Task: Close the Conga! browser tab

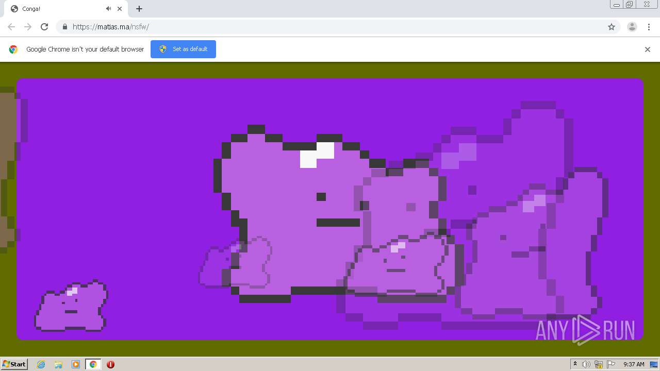Action: click(x=120, y=9)
